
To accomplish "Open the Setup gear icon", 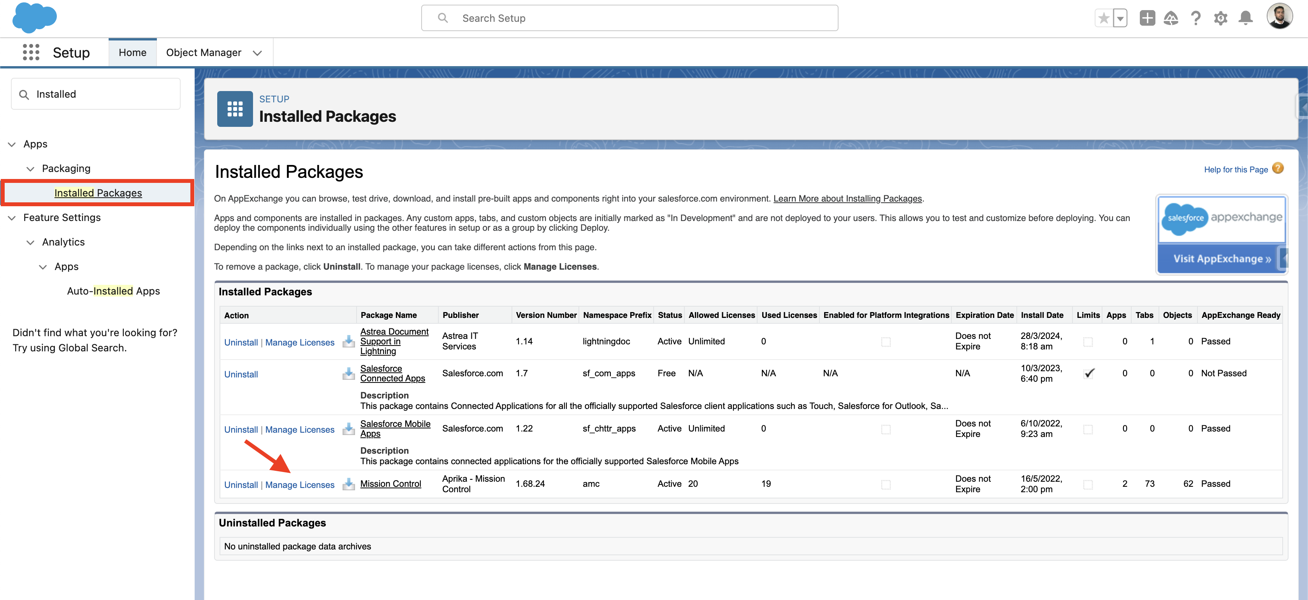I will point(1221,18).
